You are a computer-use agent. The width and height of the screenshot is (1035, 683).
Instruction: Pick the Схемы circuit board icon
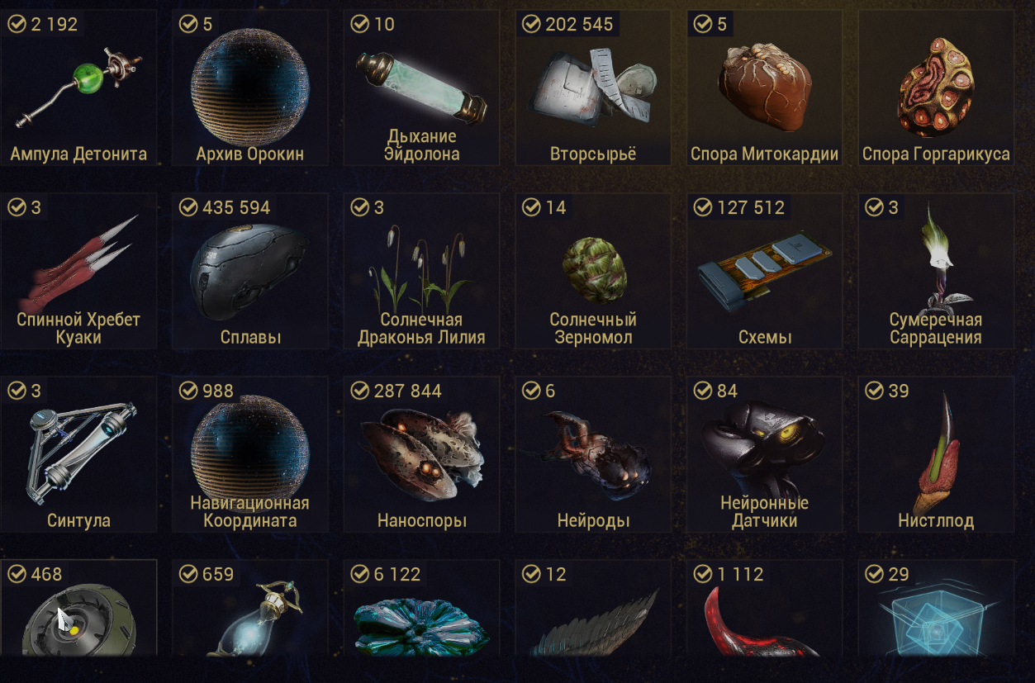click(x=765, y=269)
